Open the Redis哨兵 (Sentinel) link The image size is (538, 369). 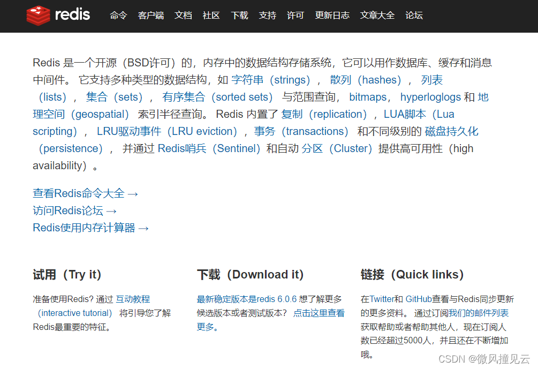coord(209,149)
